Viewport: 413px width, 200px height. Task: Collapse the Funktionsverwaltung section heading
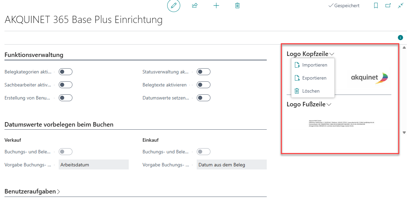coord(34,55)
